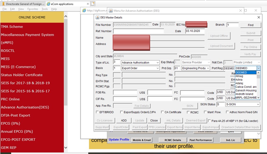267x154 pixels.
Task: Select Alibag from port list
Action: [x=246, y=76]
